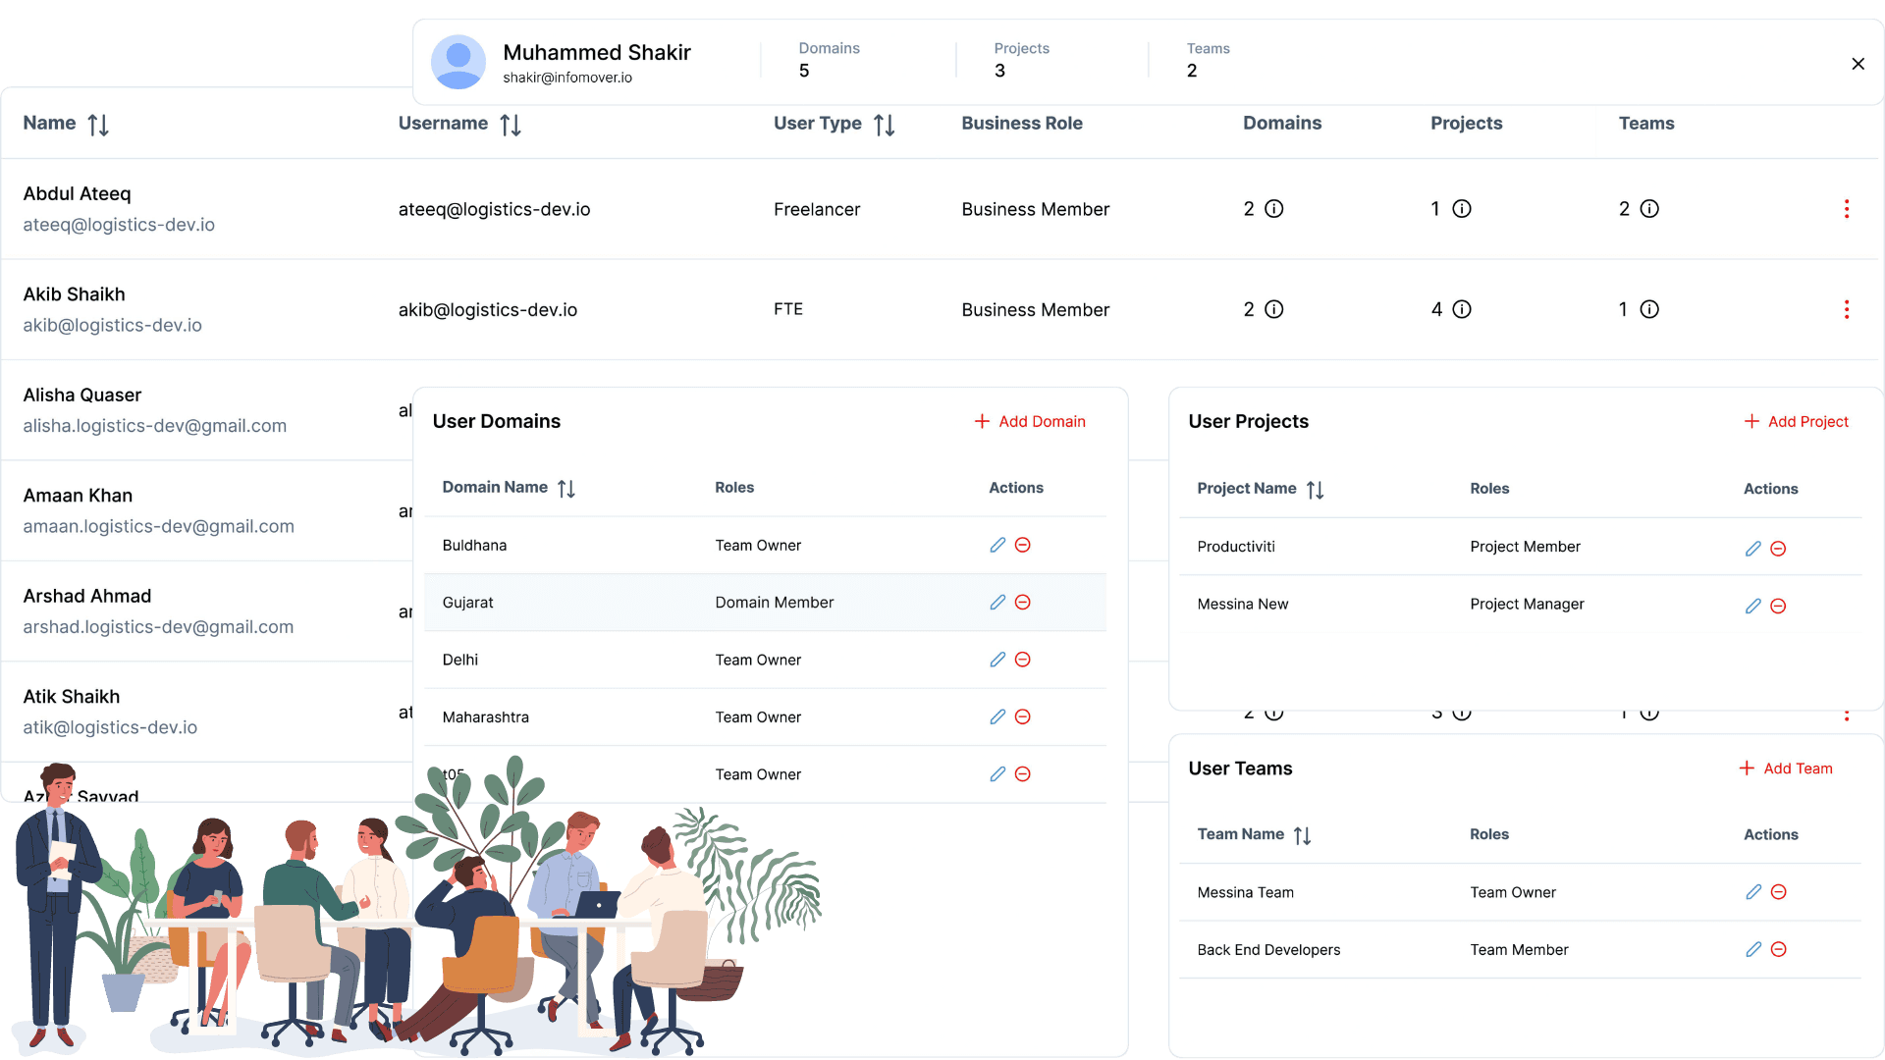The image size is (1885, 1060).
Task: Open the actions menu for Abdul Ateeq
Action: point(1847,209)
